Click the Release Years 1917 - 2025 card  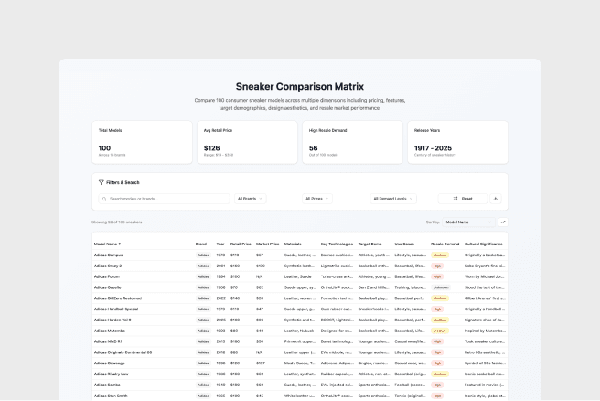coord(457,142)
